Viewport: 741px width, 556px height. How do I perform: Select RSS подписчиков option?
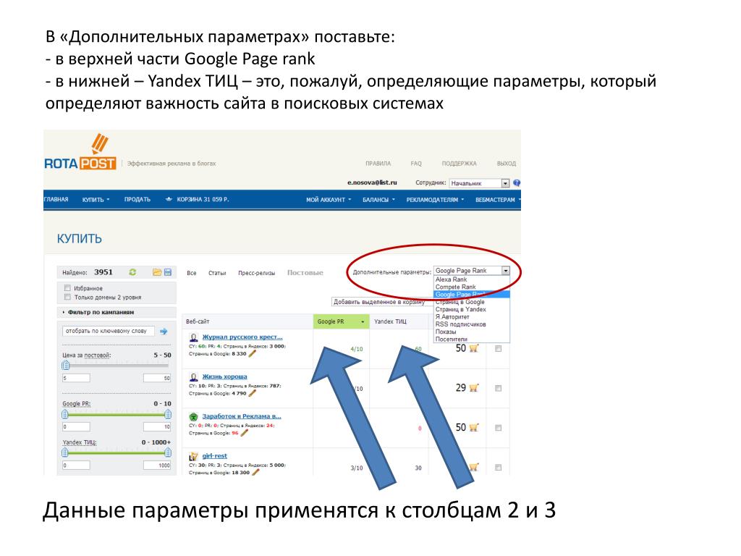coord(472,324)
